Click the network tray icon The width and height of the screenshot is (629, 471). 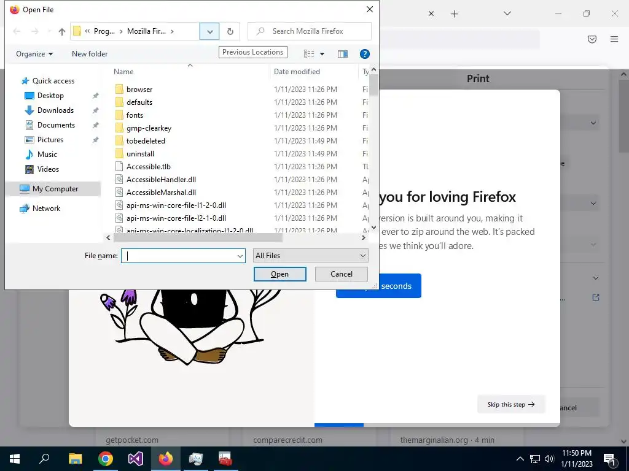(x=534, y=459)
